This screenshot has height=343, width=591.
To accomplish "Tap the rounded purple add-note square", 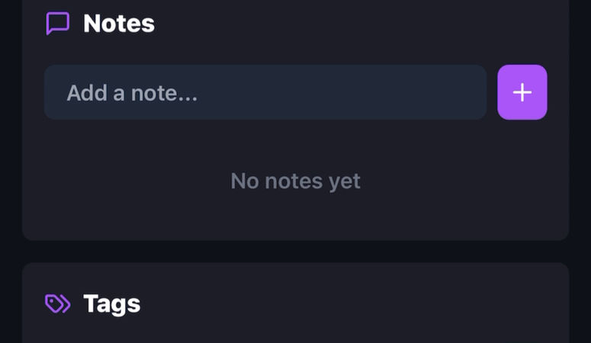I will click(522, 92).
